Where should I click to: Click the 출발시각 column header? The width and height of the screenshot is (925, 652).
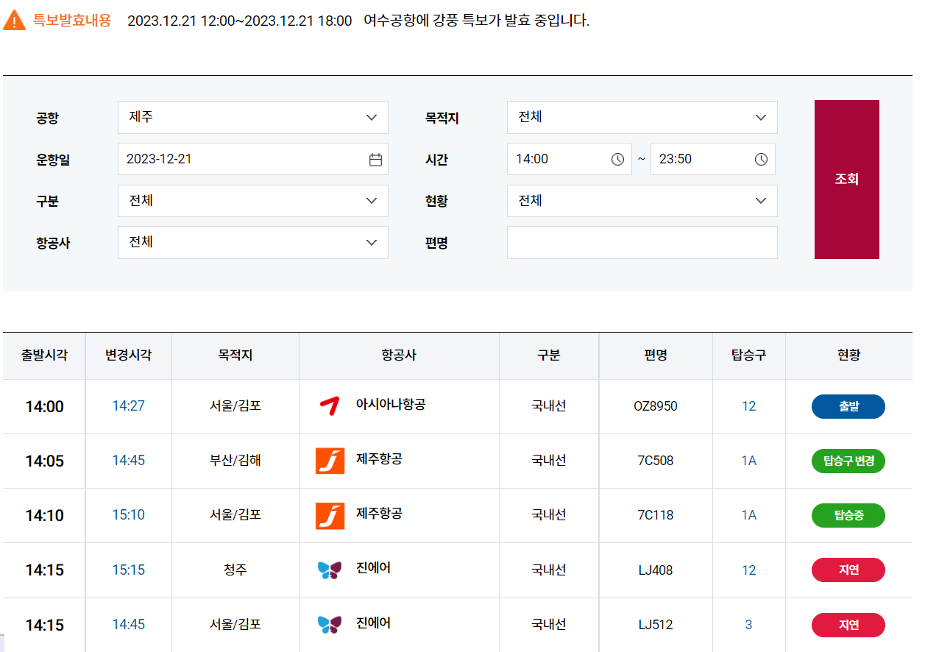[44, 355]
